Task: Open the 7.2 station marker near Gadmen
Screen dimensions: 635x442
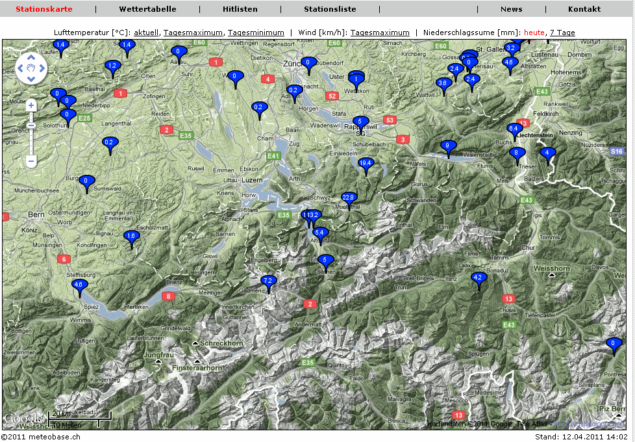Action: point(268,281)
